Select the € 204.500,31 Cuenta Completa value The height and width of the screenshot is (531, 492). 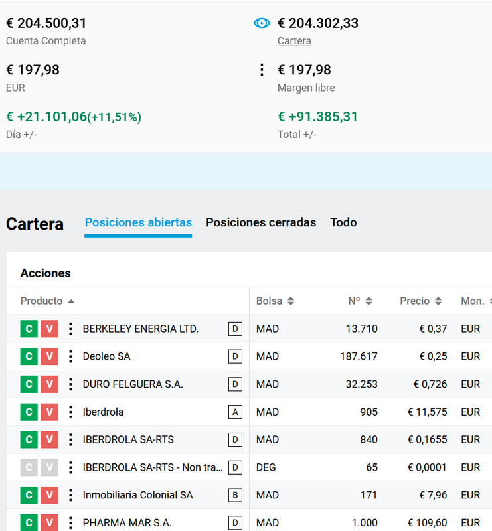[46, 23]
